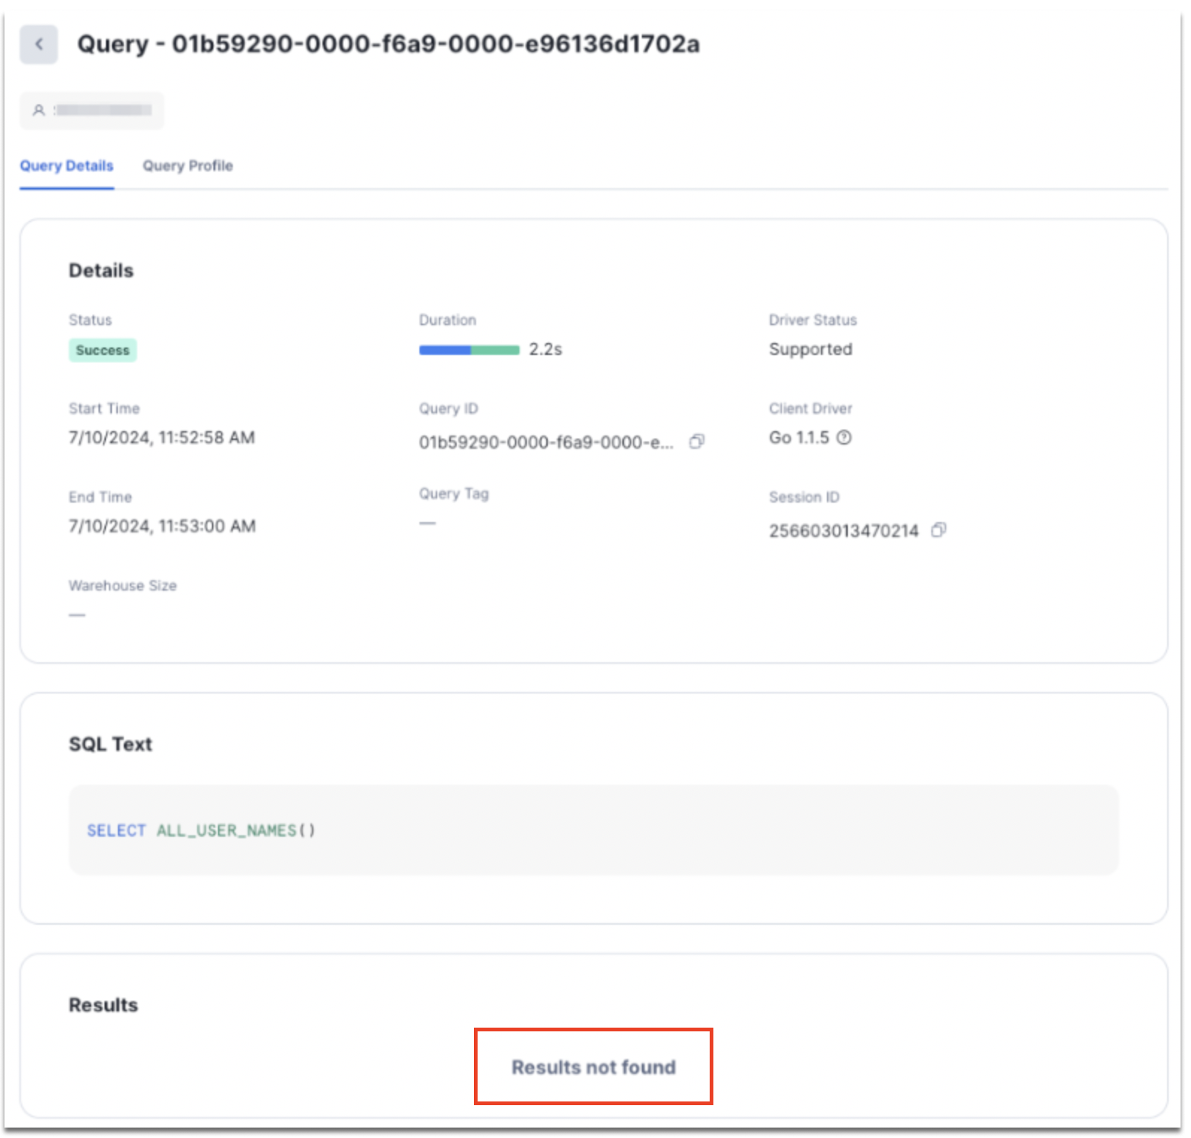The width and height of the screenshot is (1191, 1138).
Task: Go back using the left chevron button
Action: coord(39,45)
